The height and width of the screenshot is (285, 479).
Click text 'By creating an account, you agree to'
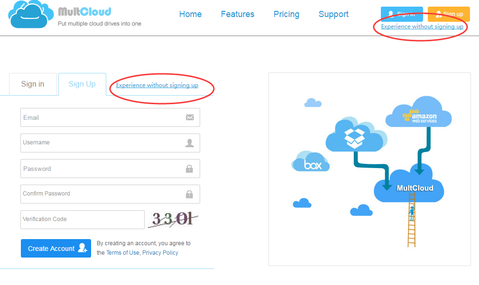(144, 243)
